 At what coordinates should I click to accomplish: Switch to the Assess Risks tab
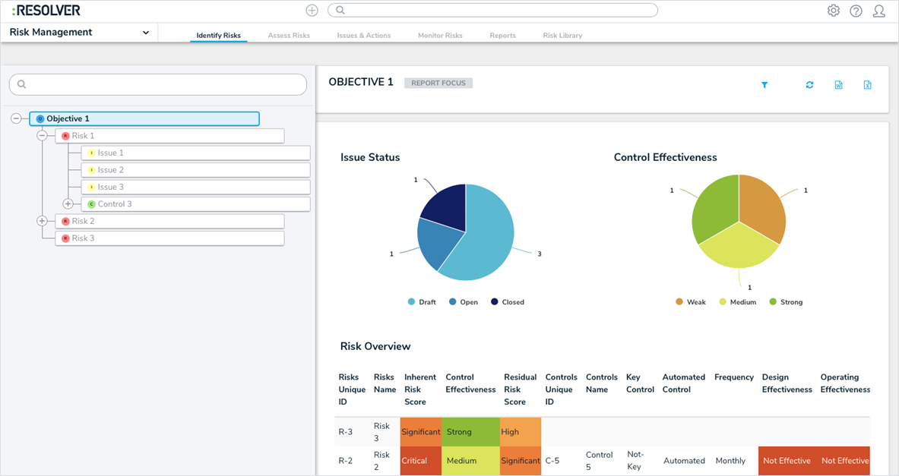click(289, 36)
